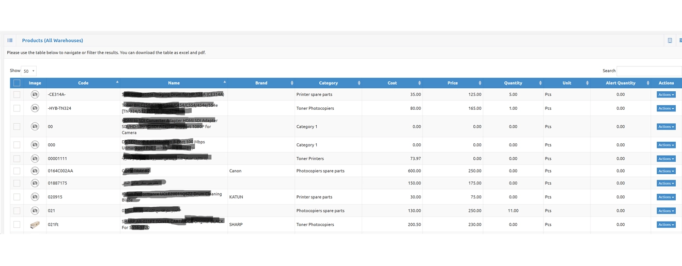Click the barcode icon beside Products title
This screenshot has height=266, width=682.
(10, 40)
